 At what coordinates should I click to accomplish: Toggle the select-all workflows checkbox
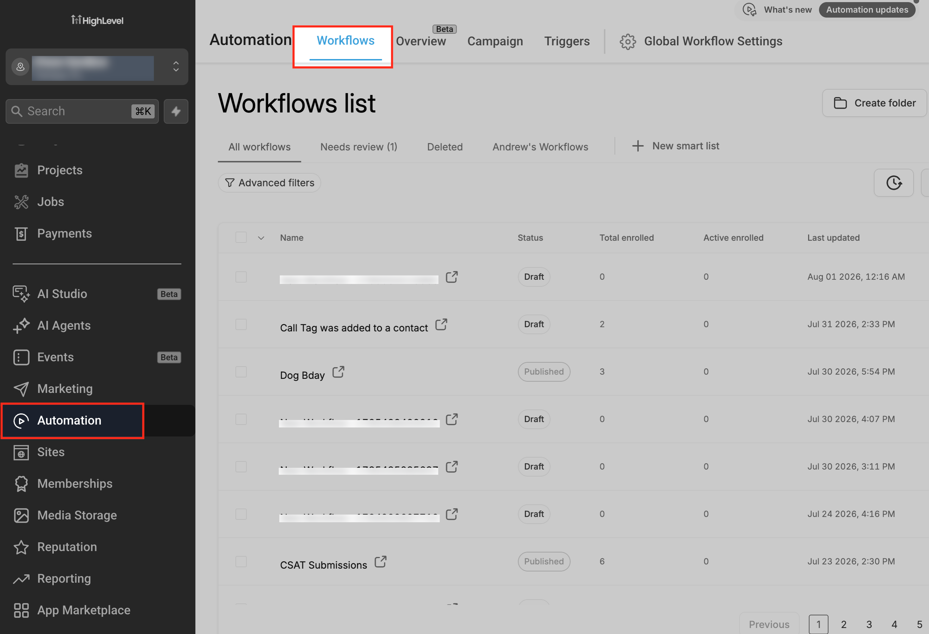(241, 238)
